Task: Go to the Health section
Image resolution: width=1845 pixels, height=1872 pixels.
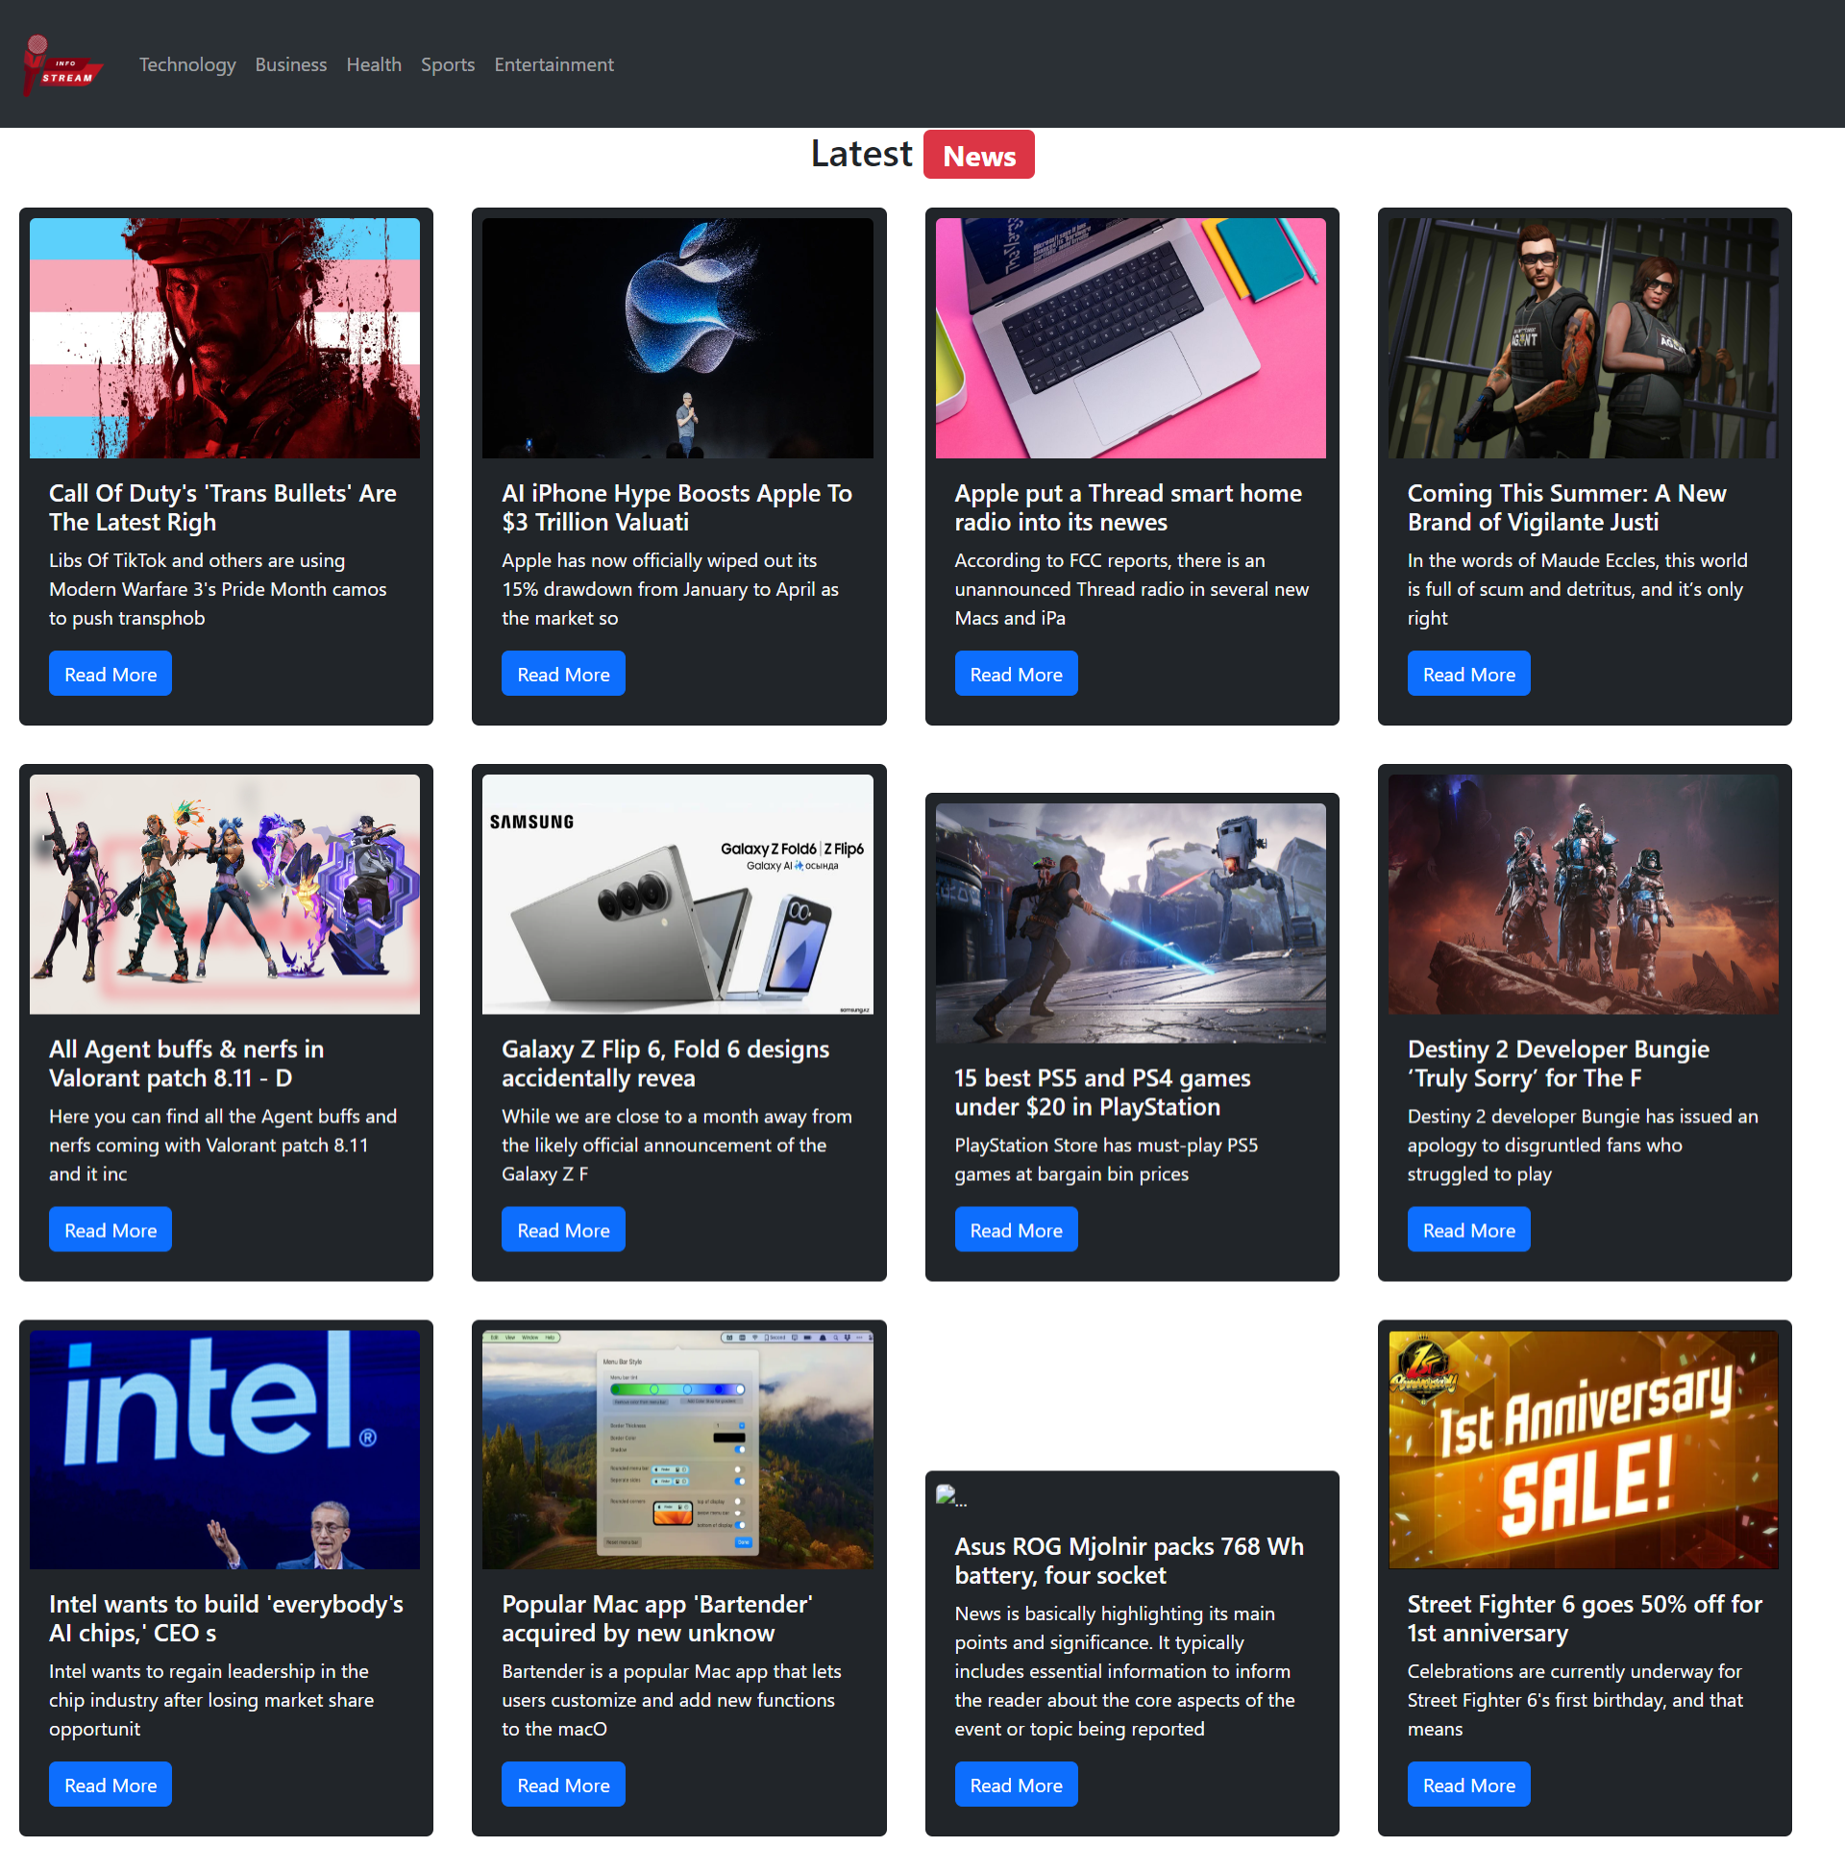Action: point(374,64)
